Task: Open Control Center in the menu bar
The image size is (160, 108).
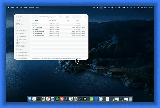Action: 135,8
